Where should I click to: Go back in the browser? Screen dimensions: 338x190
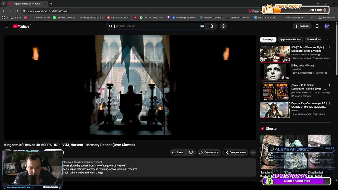click(4, 11)
